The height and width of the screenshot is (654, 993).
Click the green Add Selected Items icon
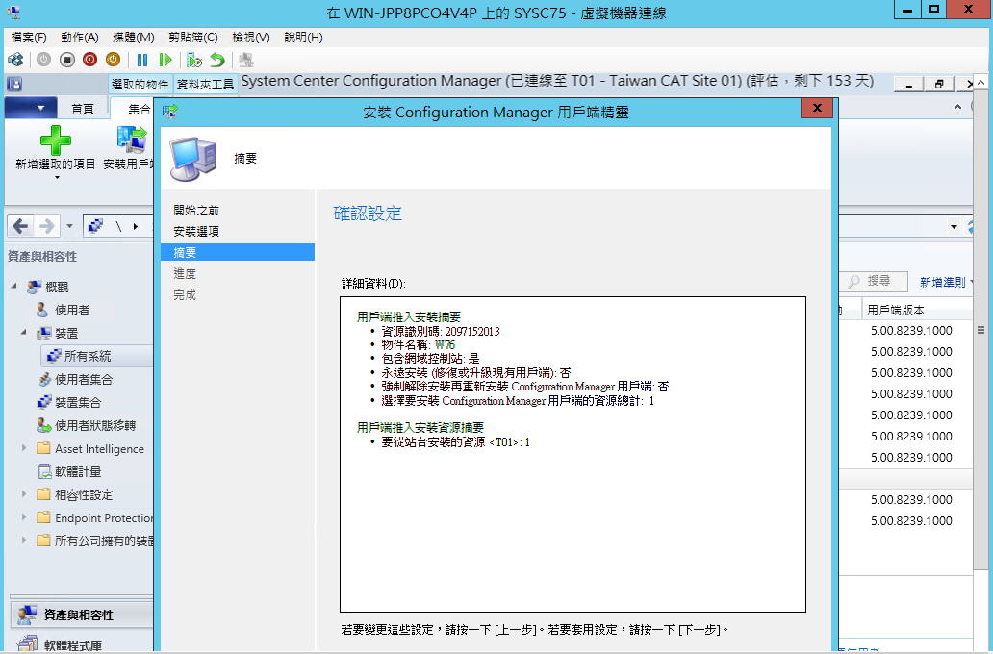[55, 141]
